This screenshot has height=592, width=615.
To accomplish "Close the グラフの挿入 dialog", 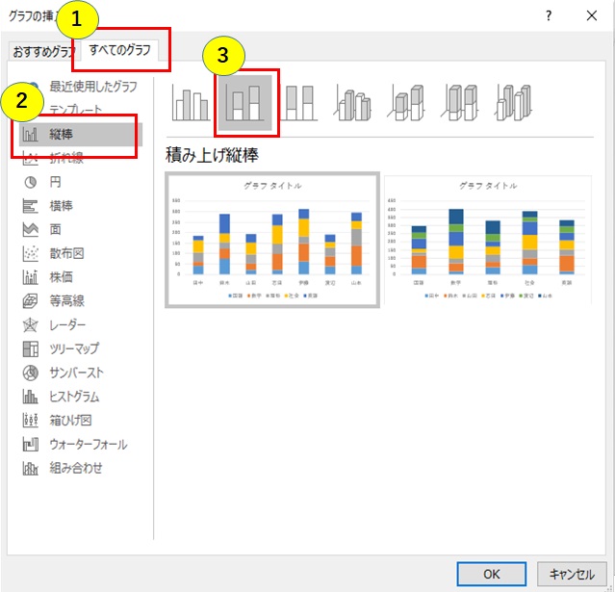I will click(x=592, y=15).
